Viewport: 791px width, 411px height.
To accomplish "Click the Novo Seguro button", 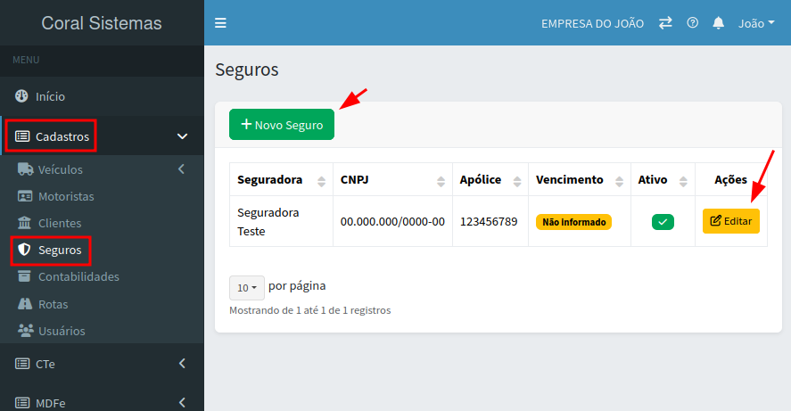I will (x=282, y=125).
